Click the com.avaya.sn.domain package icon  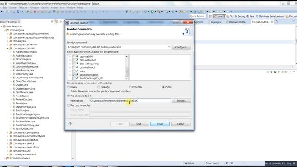(x=11, y=48)
